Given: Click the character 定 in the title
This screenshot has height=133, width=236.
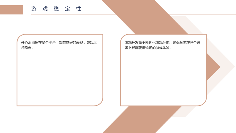Looking at the screenshot, I should [x=68, y=9].
